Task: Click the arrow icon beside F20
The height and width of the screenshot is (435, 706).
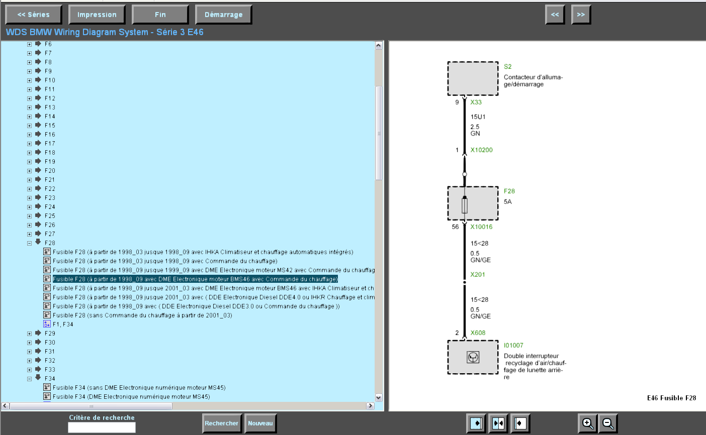Action: click(38, 170)
